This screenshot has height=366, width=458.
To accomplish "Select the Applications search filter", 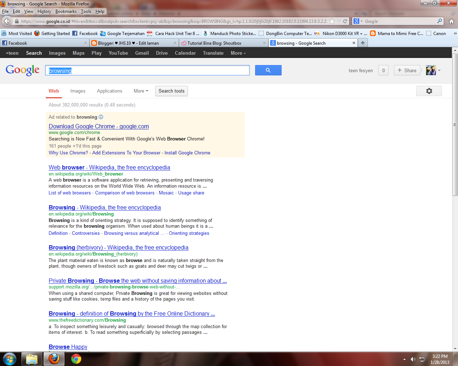I will [109, 91].
